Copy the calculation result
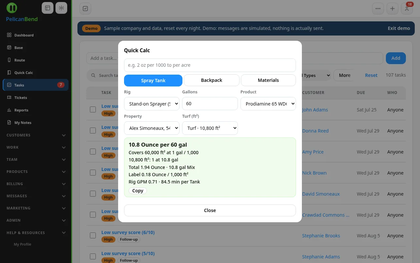 click(138, 191)
